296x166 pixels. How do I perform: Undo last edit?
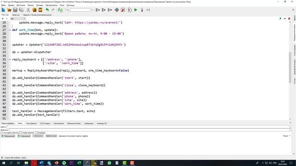pos(47,10)
